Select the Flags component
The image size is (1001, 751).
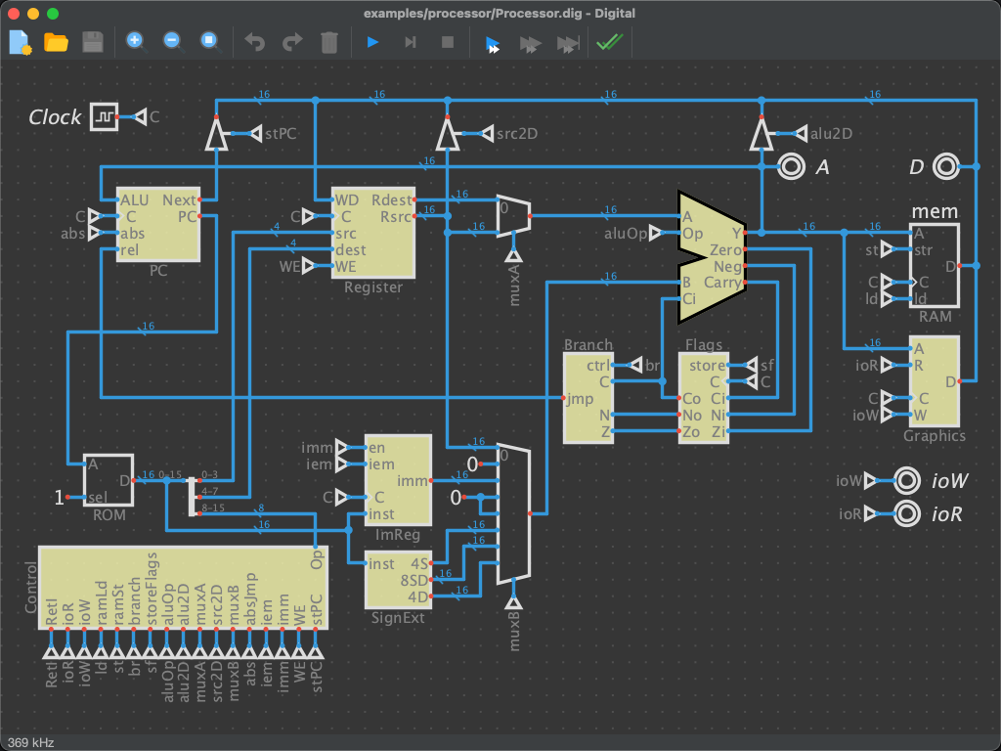(704, 398)
